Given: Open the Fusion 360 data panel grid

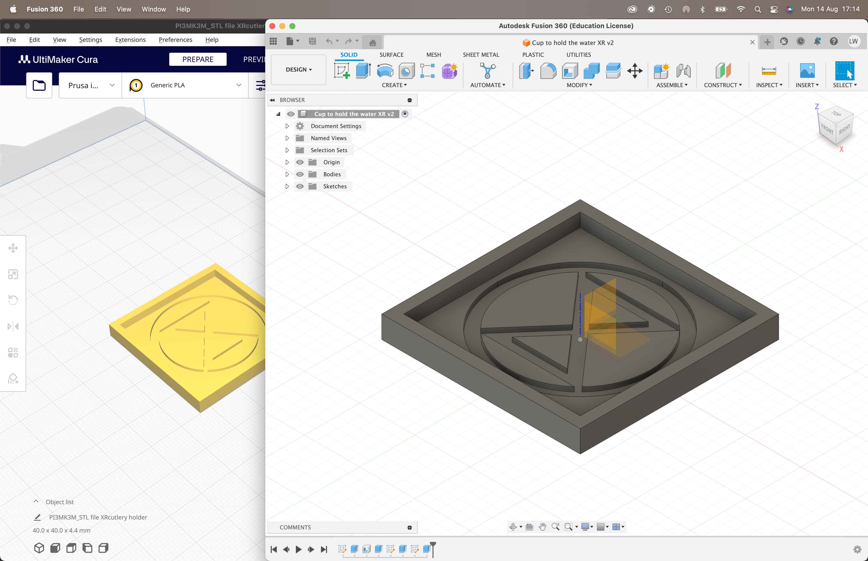Looking at the screenshot, I should click(273, 41).
